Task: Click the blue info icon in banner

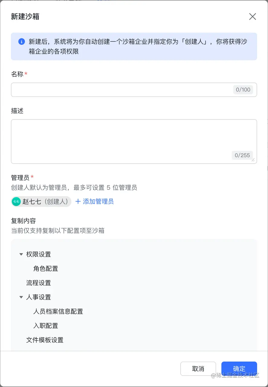Action: 21,42
